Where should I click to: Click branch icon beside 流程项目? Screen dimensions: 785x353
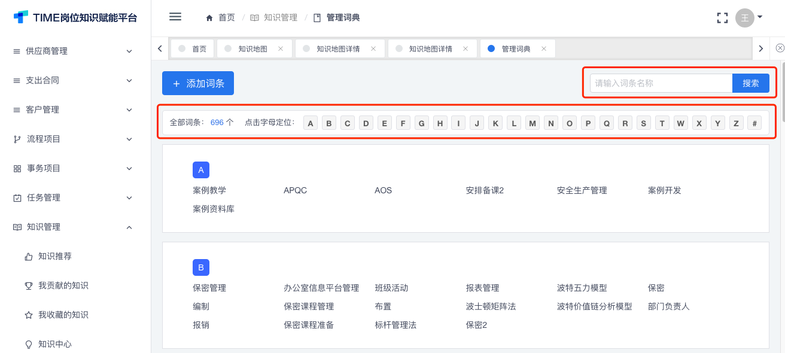point(17,139)
